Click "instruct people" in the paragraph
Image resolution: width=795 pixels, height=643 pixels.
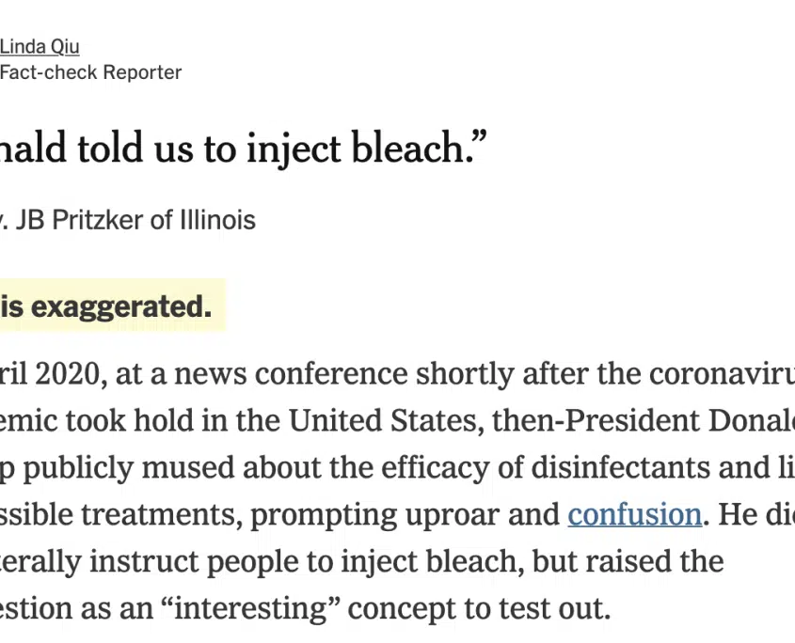[x=212, y=561]
